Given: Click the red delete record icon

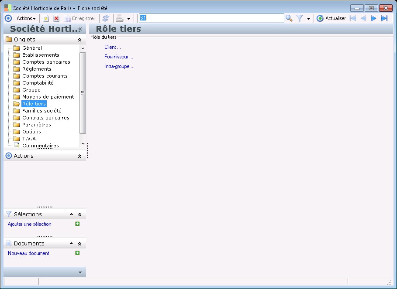Looking at the screenshot, I should [x=56, y=18].
